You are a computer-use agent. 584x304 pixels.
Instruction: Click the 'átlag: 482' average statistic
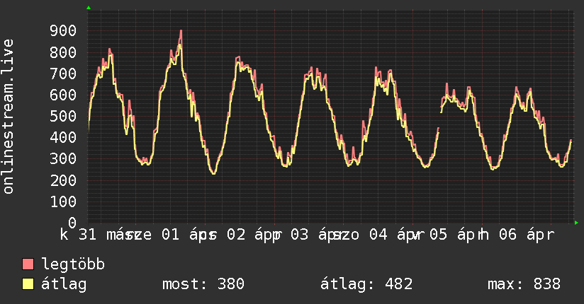(x=367, y=284)
